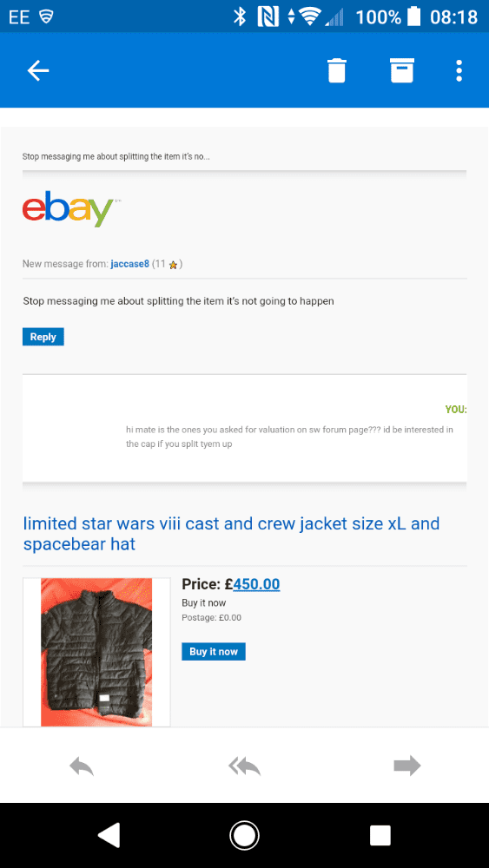This screenshot has width=489, height=868.
Task: Delete this email with the trash icon
Action: point(337,71)
